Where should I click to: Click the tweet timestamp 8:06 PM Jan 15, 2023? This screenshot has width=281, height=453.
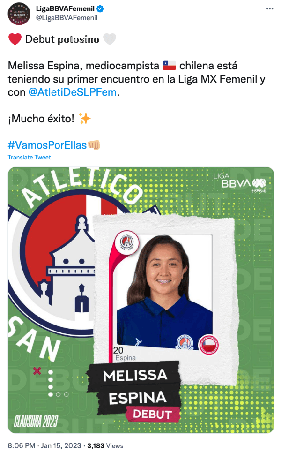click(44, 445)
